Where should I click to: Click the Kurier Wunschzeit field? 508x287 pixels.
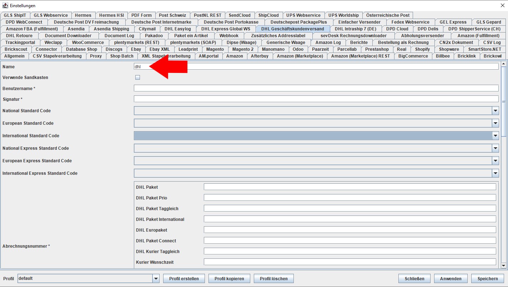tap(350, 262)
